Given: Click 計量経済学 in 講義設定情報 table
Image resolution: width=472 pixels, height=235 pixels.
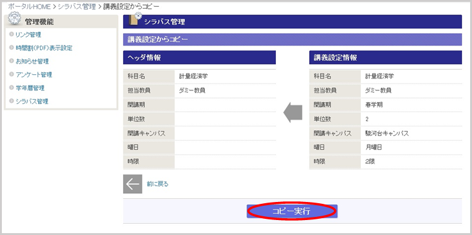Looking at the screenshot, I should [379, 76].
